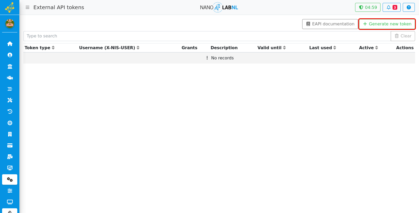Open the mail envelopes sidebar icon
The image size is (419, 213).
(x=10, y=157)
